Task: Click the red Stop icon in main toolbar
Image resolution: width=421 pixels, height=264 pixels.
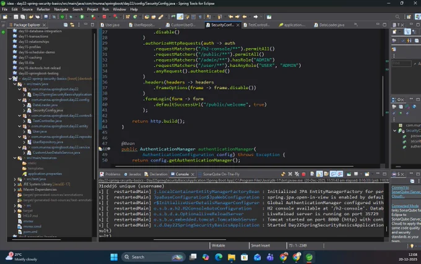Action: [104, 17]
